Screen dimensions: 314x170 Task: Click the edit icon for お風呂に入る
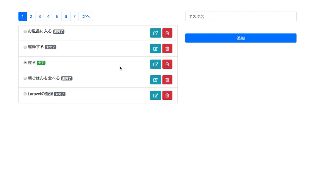tap(155, 33)
